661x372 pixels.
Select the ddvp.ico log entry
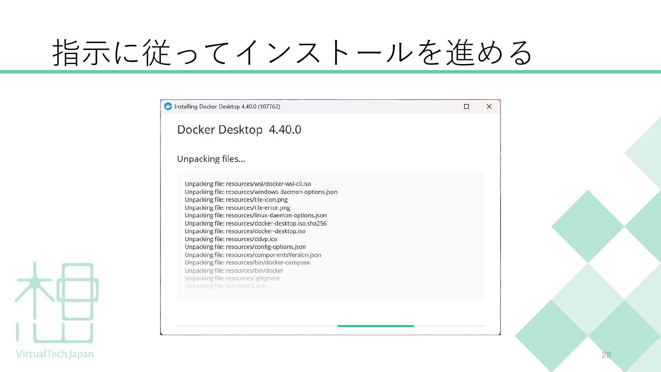(231, 239)
